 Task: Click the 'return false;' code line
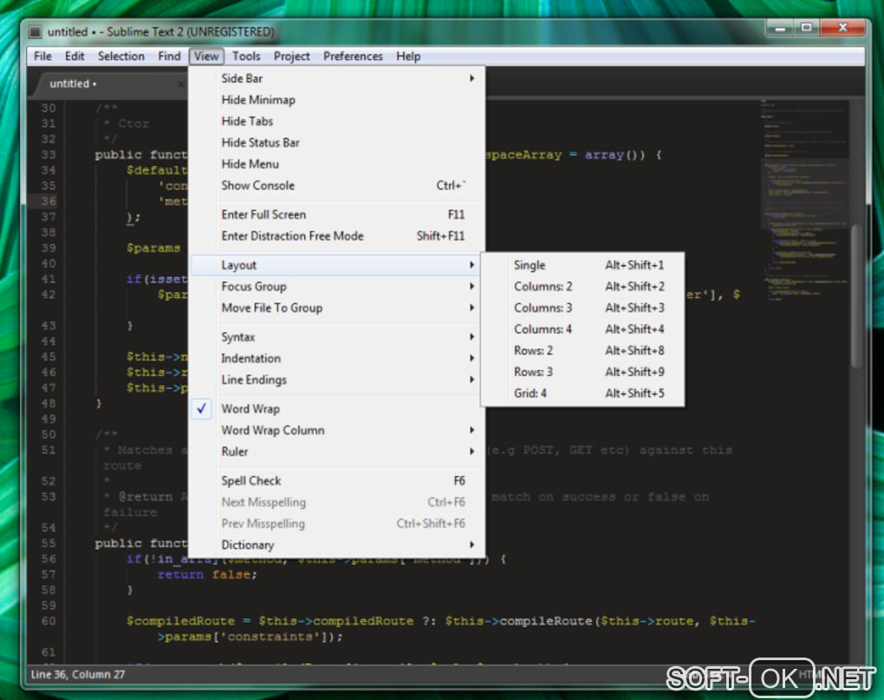point(207,574)
